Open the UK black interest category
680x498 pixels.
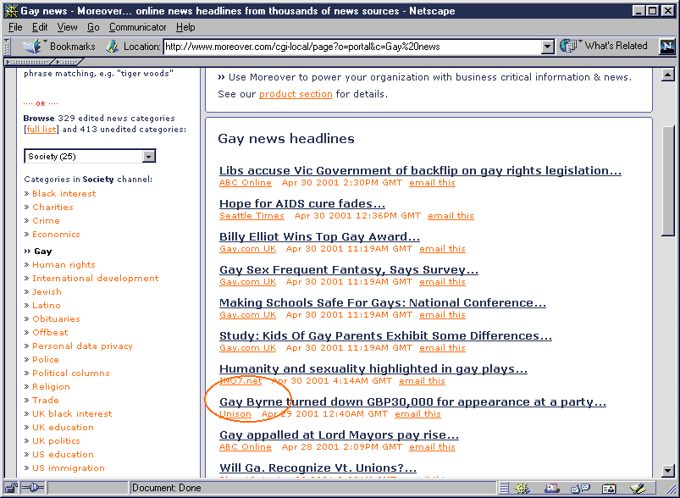pos(72,413)
